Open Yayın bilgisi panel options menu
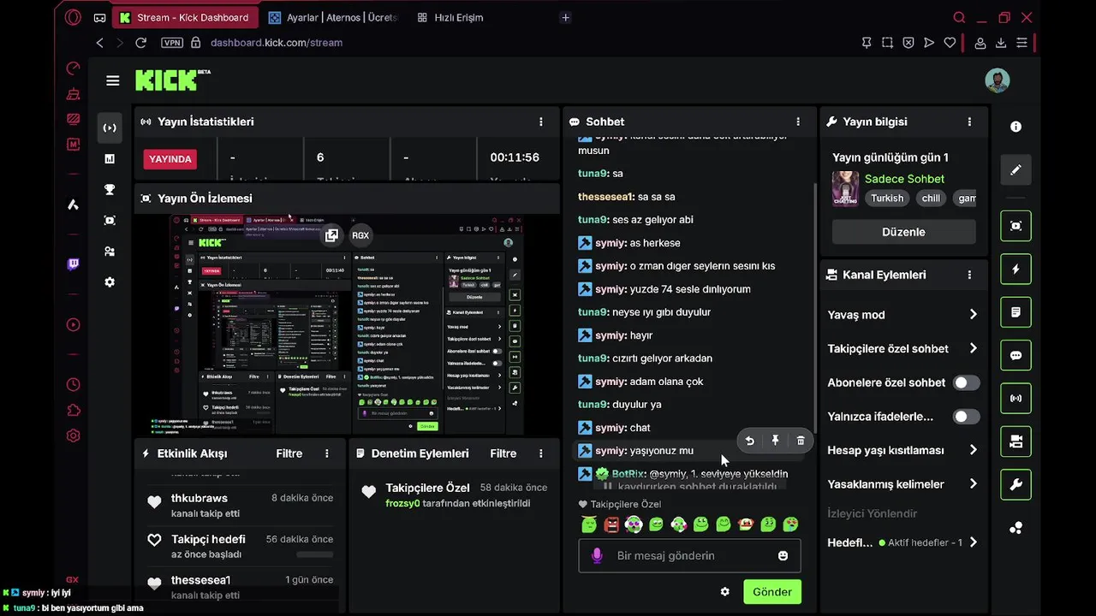 969,122
